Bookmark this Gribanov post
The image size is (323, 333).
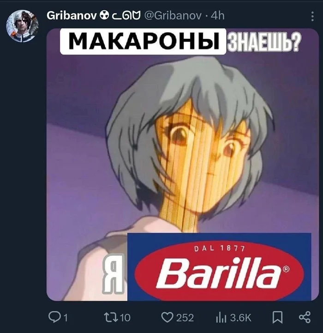coord(277,317)
